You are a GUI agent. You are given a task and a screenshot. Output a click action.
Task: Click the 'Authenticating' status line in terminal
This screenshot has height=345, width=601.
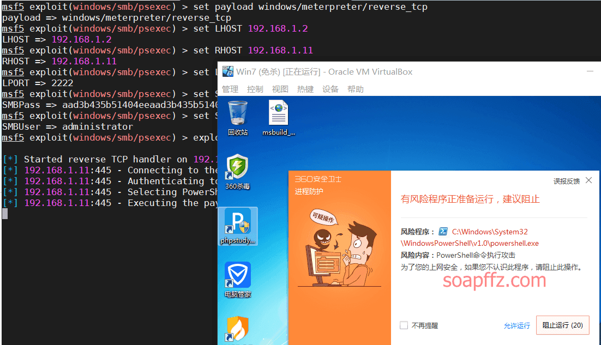pos(110,181)
